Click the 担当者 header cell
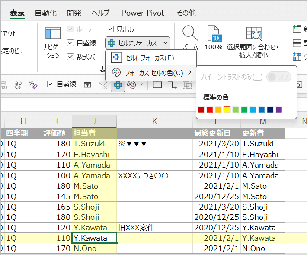This screenshot has width=307, height=255. pyautogui.click(x=94, y=133)
